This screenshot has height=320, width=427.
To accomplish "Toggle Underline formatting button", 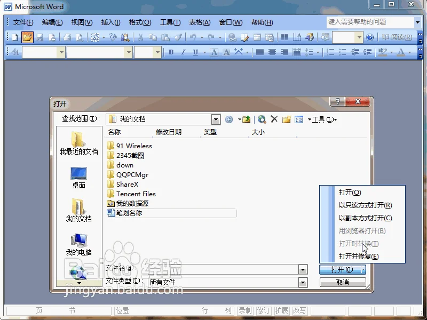I will pos(195,52).
